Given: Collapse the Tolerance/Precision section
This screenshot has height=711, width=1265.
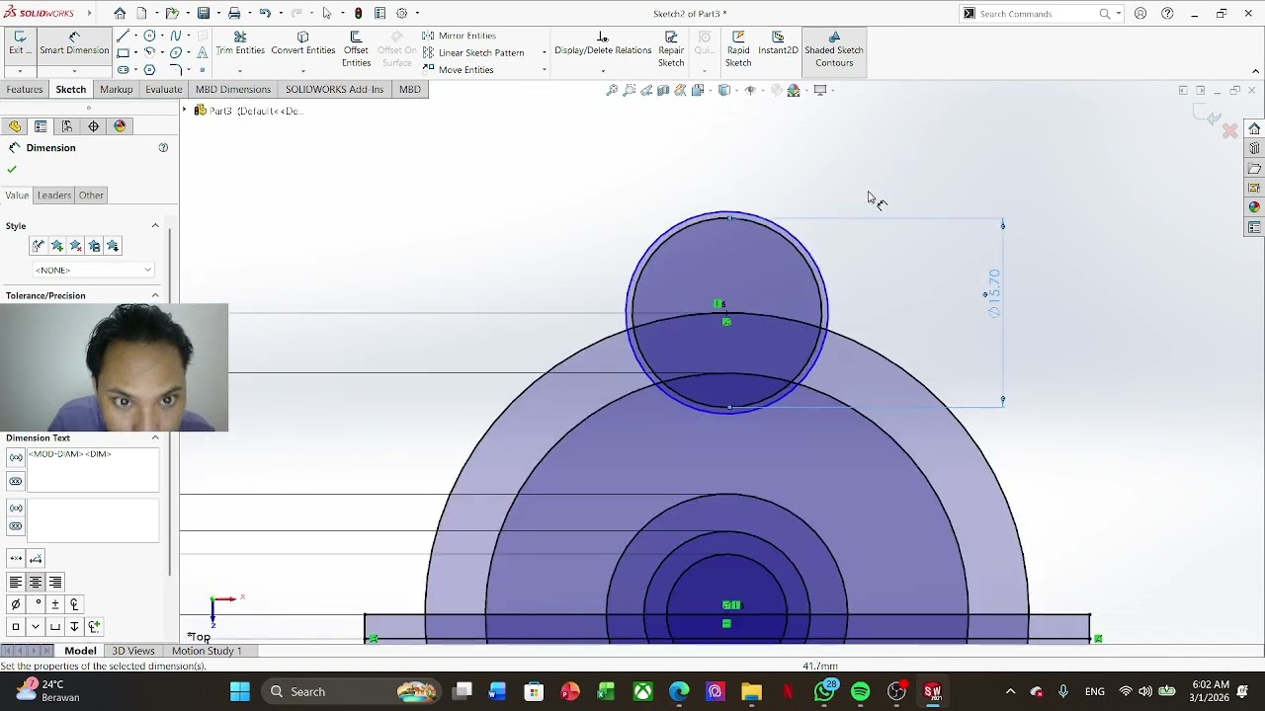Looking at the screenshot, I should click(x=155, y=295).
